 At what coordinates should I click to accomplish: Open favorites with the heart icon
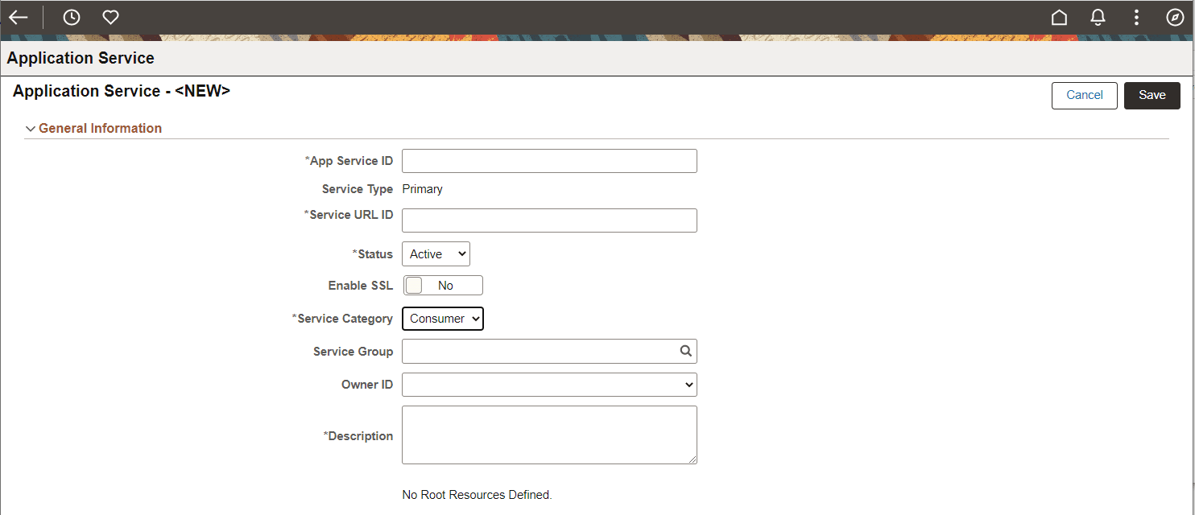pos(110,17)
